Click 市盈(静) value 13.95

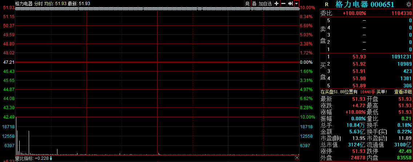[x=359, y=138]
